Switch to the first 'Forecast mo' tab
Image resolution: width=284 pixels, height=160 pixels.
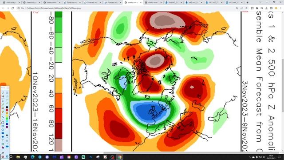tap(72, 3)
